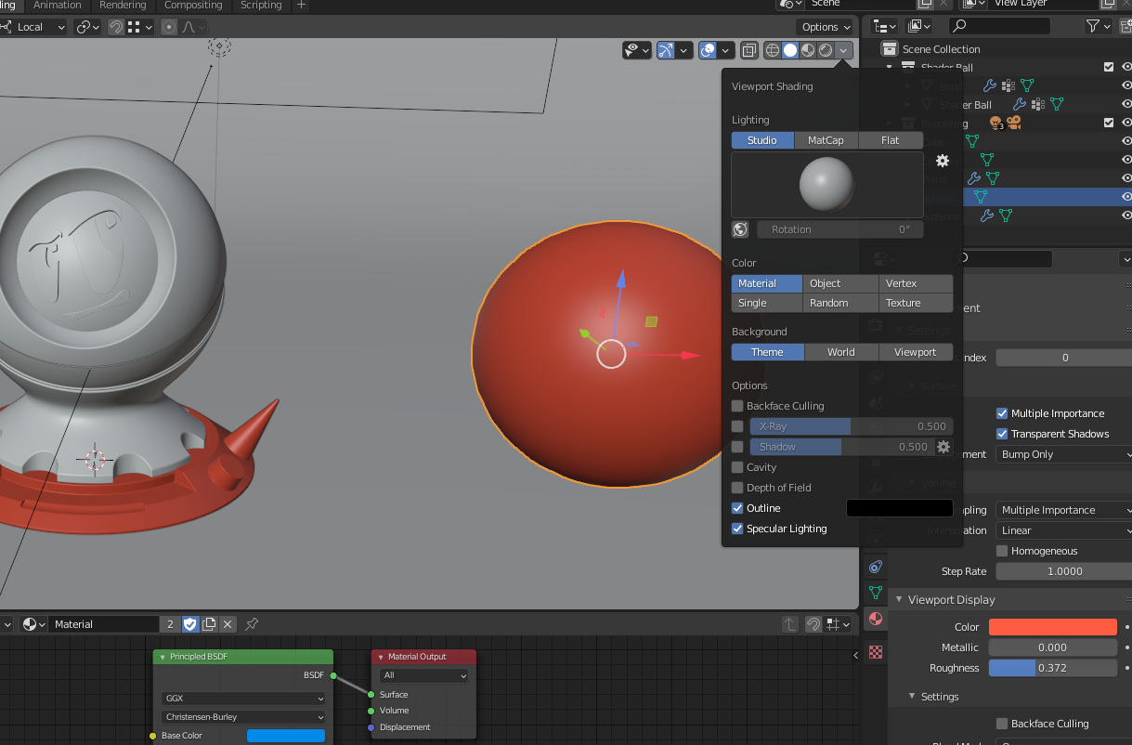Choose Viewport background
Viewport: 1132px width, 745px height.
click(x=916, y=352)
